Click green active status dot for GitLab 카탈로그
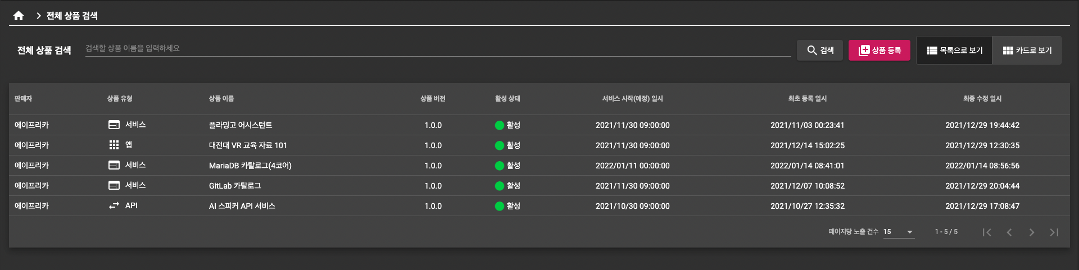This screenshot has height=270, width=1079. pos(499,186)
